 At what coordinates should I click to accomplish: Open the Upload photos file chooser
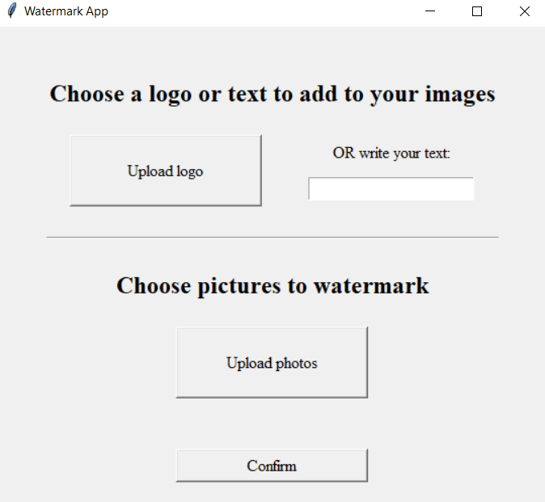[x=272, y=362]
